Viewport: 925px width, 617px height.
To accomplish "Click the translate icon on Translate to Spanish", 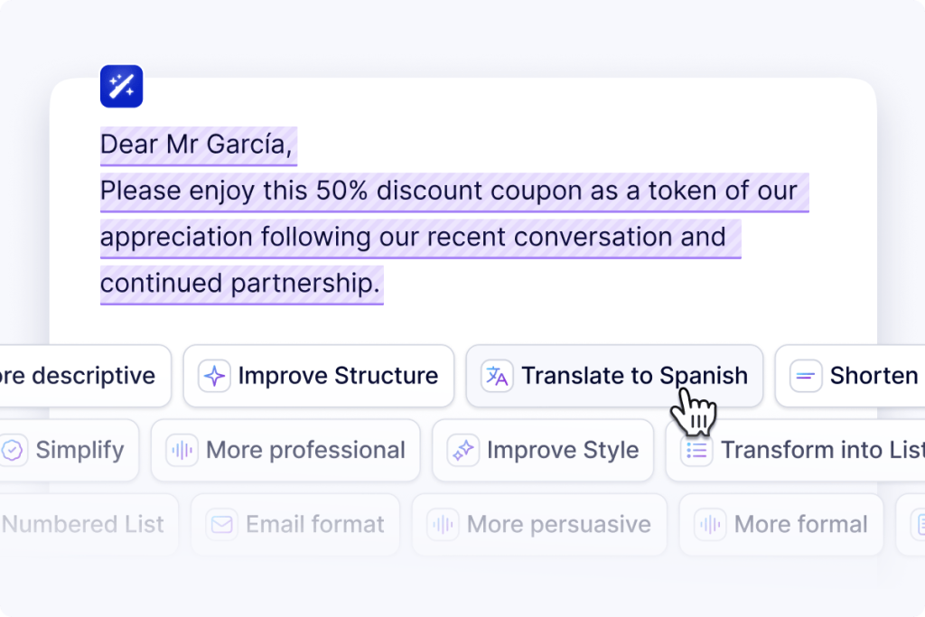I will tap(497, 376).
